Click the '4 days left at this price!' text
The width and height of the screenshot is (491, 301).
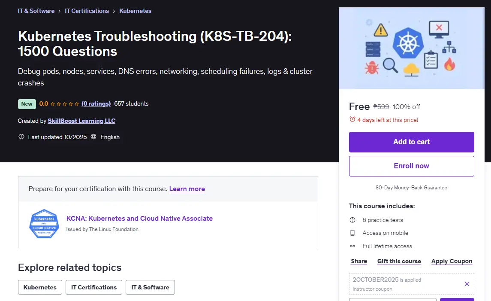point(388,120)
